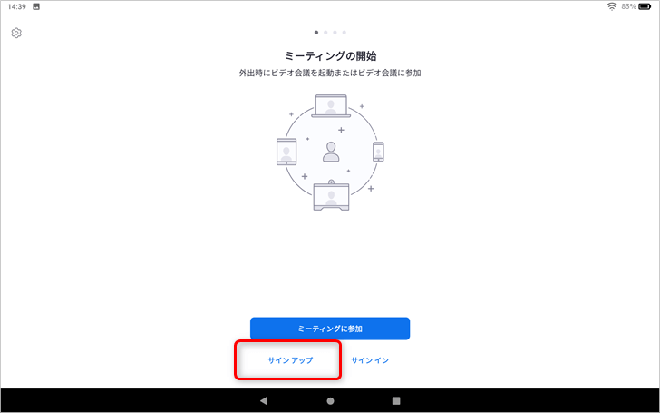Open recent apps with square button
Screen dimensions: 660x413
pos(396,400)
